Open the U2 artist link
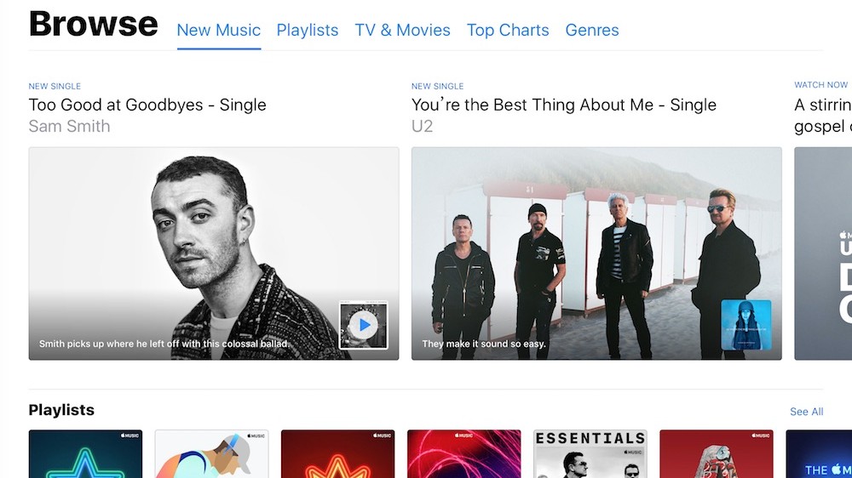 [423, 126]
